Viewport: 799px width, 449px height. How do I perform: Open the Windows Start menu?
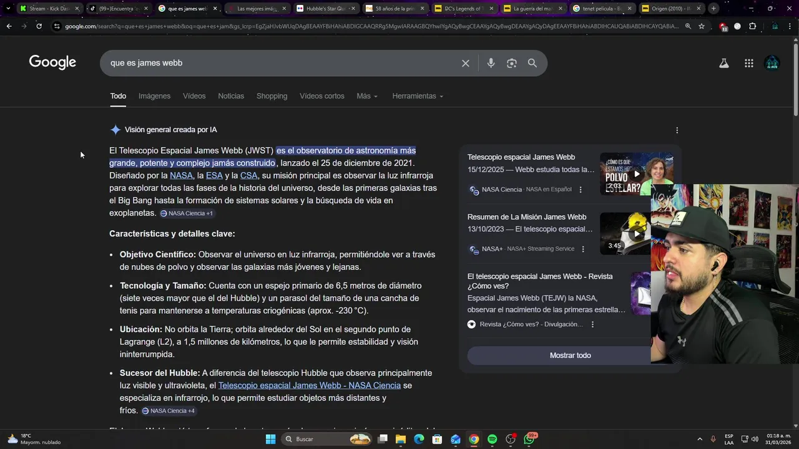coord(270,439)
